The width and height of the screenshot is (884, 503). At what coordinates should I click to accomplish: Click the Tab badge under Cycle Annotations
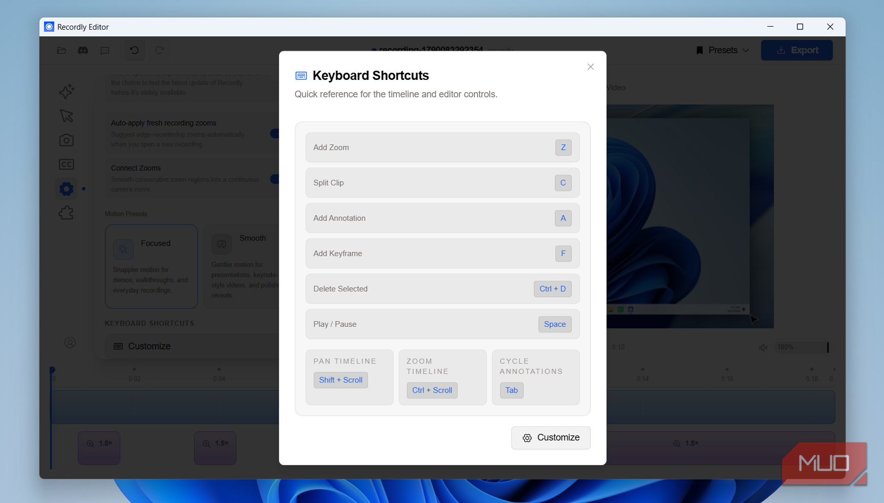[x=511, y=390]
